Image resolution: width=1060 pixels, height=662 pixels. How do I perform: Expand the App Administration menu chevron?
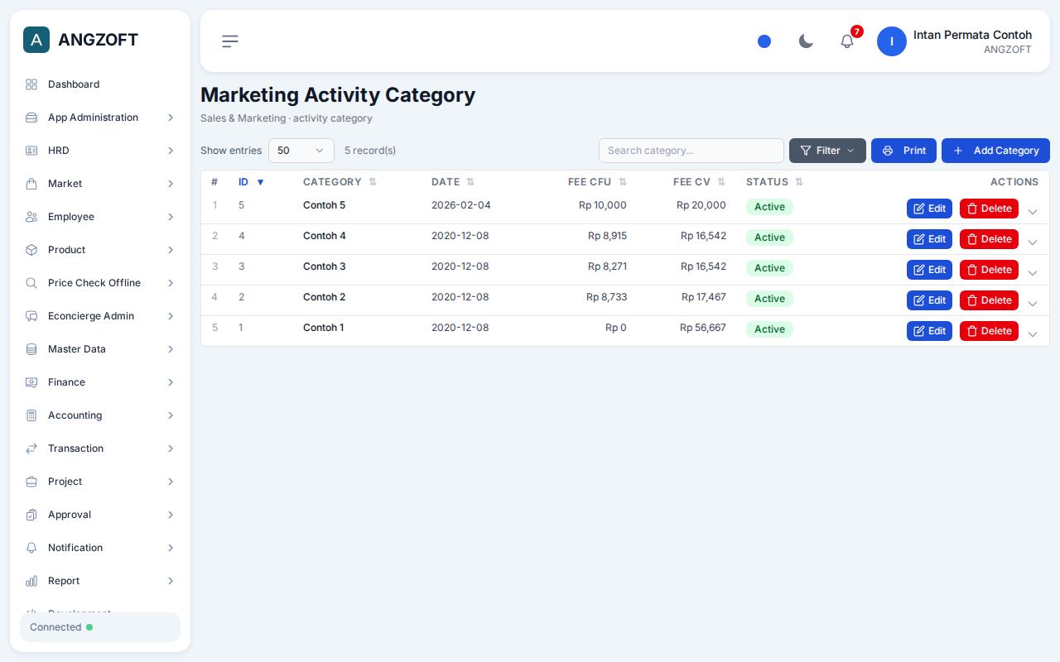coord(171,118)
